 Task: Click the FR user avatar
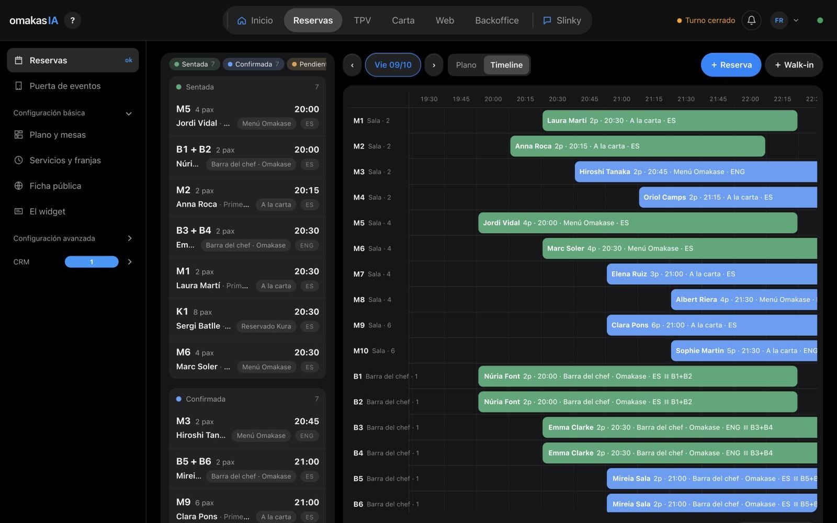click(x=779, y=20)
